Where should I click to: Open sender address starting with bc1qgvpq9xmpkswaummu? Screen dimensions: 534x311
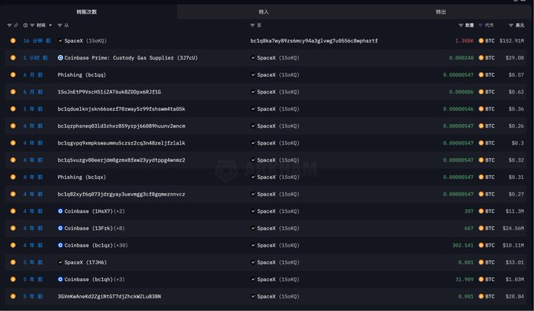pyautogui.click(x=121, y=143)
